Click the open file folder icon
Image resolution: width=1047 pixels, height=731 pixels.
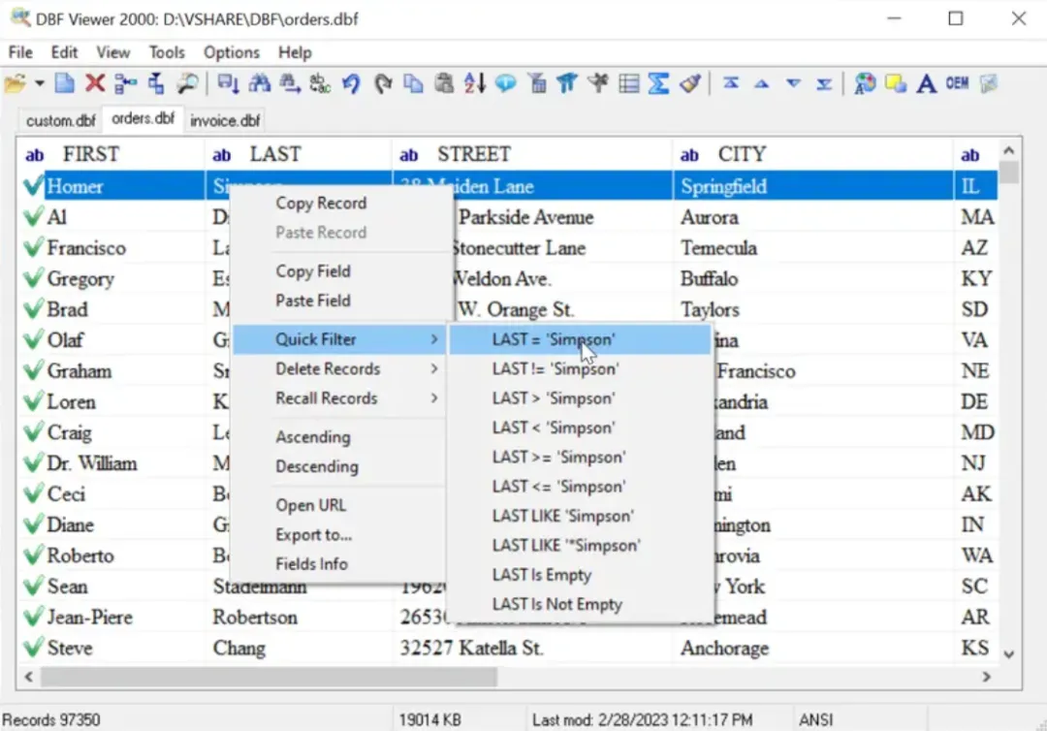point(15,83)
